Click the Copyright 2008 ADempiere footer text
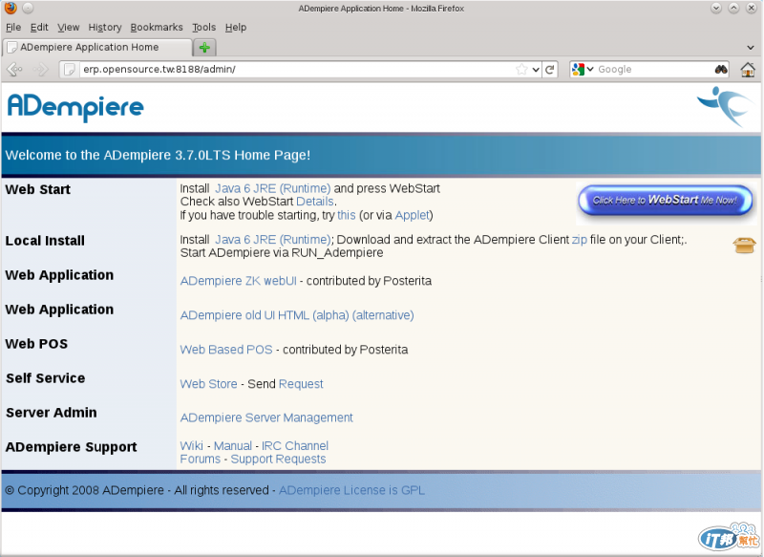This screenshot has height=557, width=764. click(x=84, y=490)
